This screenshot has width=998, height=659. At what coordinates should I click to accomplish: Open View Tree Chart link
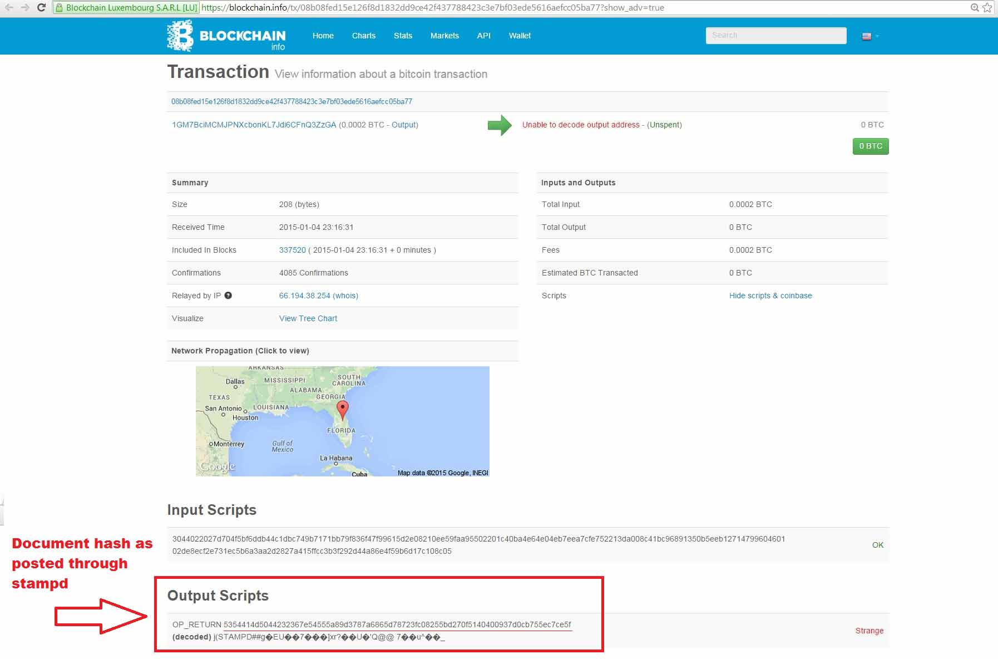[x=308, y=318]
